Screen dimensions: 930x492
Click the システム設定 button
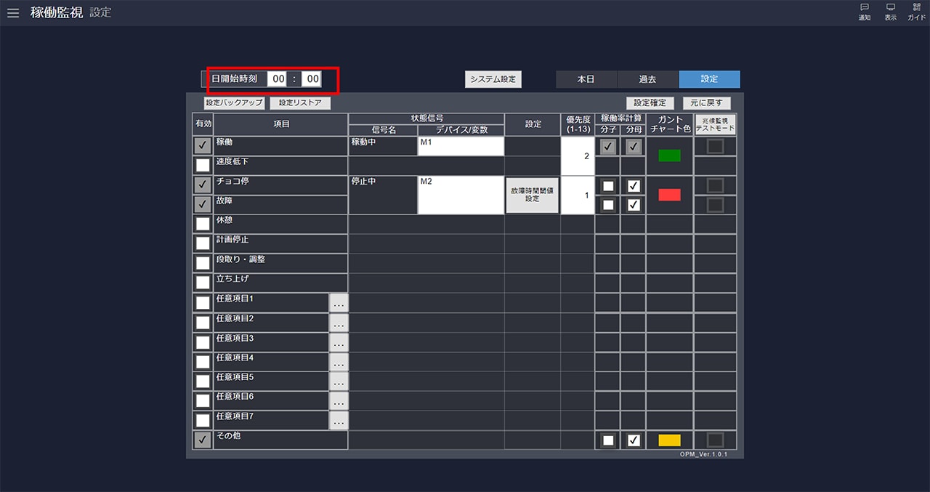pyautogui.click(x=493, y=79)
